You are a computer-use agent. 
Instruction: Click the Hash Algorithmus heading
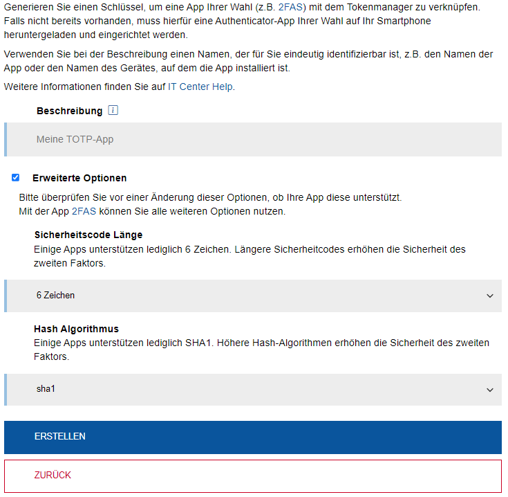[76, 329]
